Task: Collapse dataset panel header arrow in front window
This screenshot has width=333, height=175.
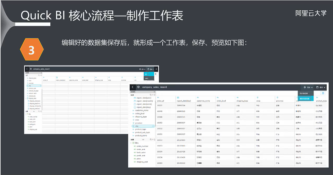Action: pyautogui.click(x=155, y=92)
